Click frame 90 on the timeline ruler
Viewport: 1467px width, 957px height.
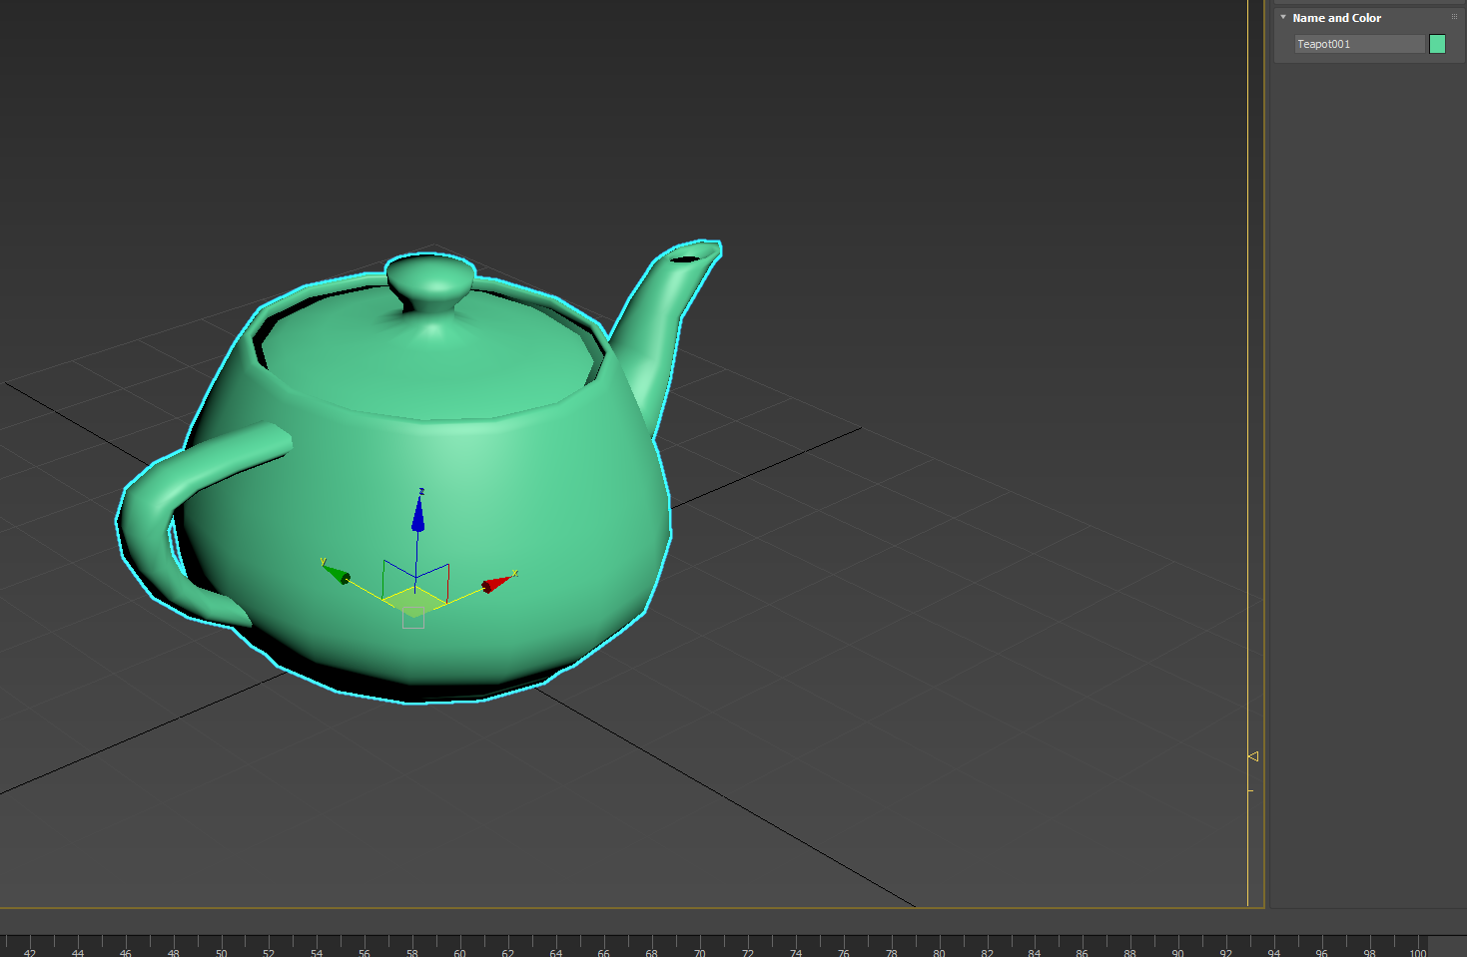[1178, 953]
